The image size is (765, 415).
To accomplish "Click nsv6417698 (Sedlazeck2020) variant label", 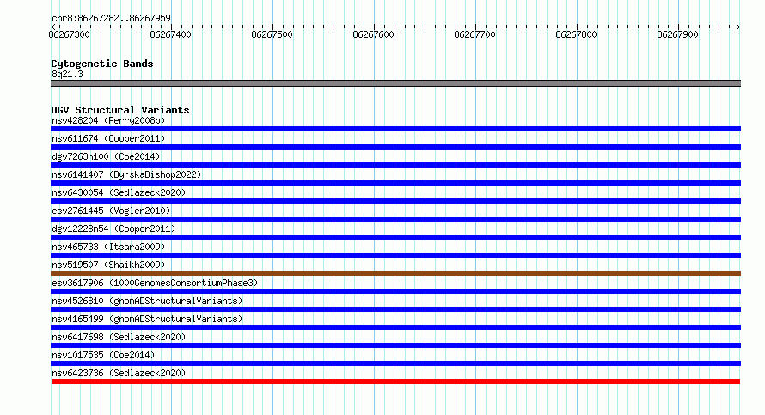I will click(119, 337).
